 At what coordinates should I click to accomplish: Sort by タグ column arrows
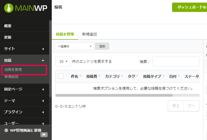coord(137,76)
